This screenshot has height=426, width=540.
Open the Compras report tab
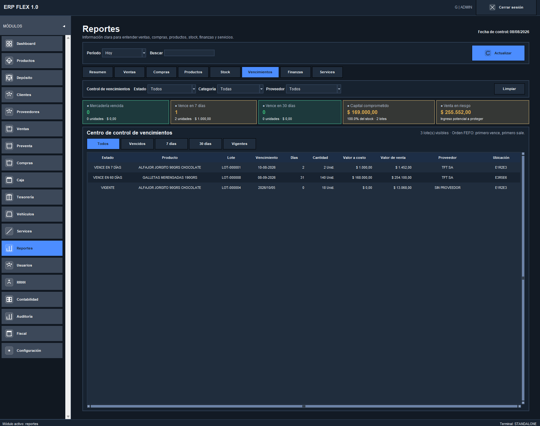[x=161, y=72]
